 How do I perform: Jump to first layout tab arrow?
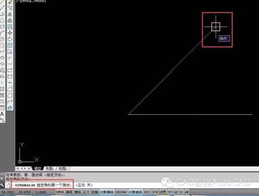pyautogui.click(x=18, y=169)
